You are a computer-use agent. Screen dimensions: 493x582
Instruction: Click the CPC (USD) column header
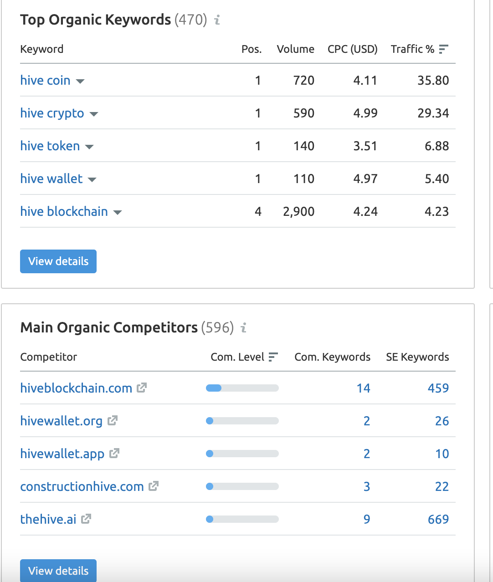click(x=353, y=49)
